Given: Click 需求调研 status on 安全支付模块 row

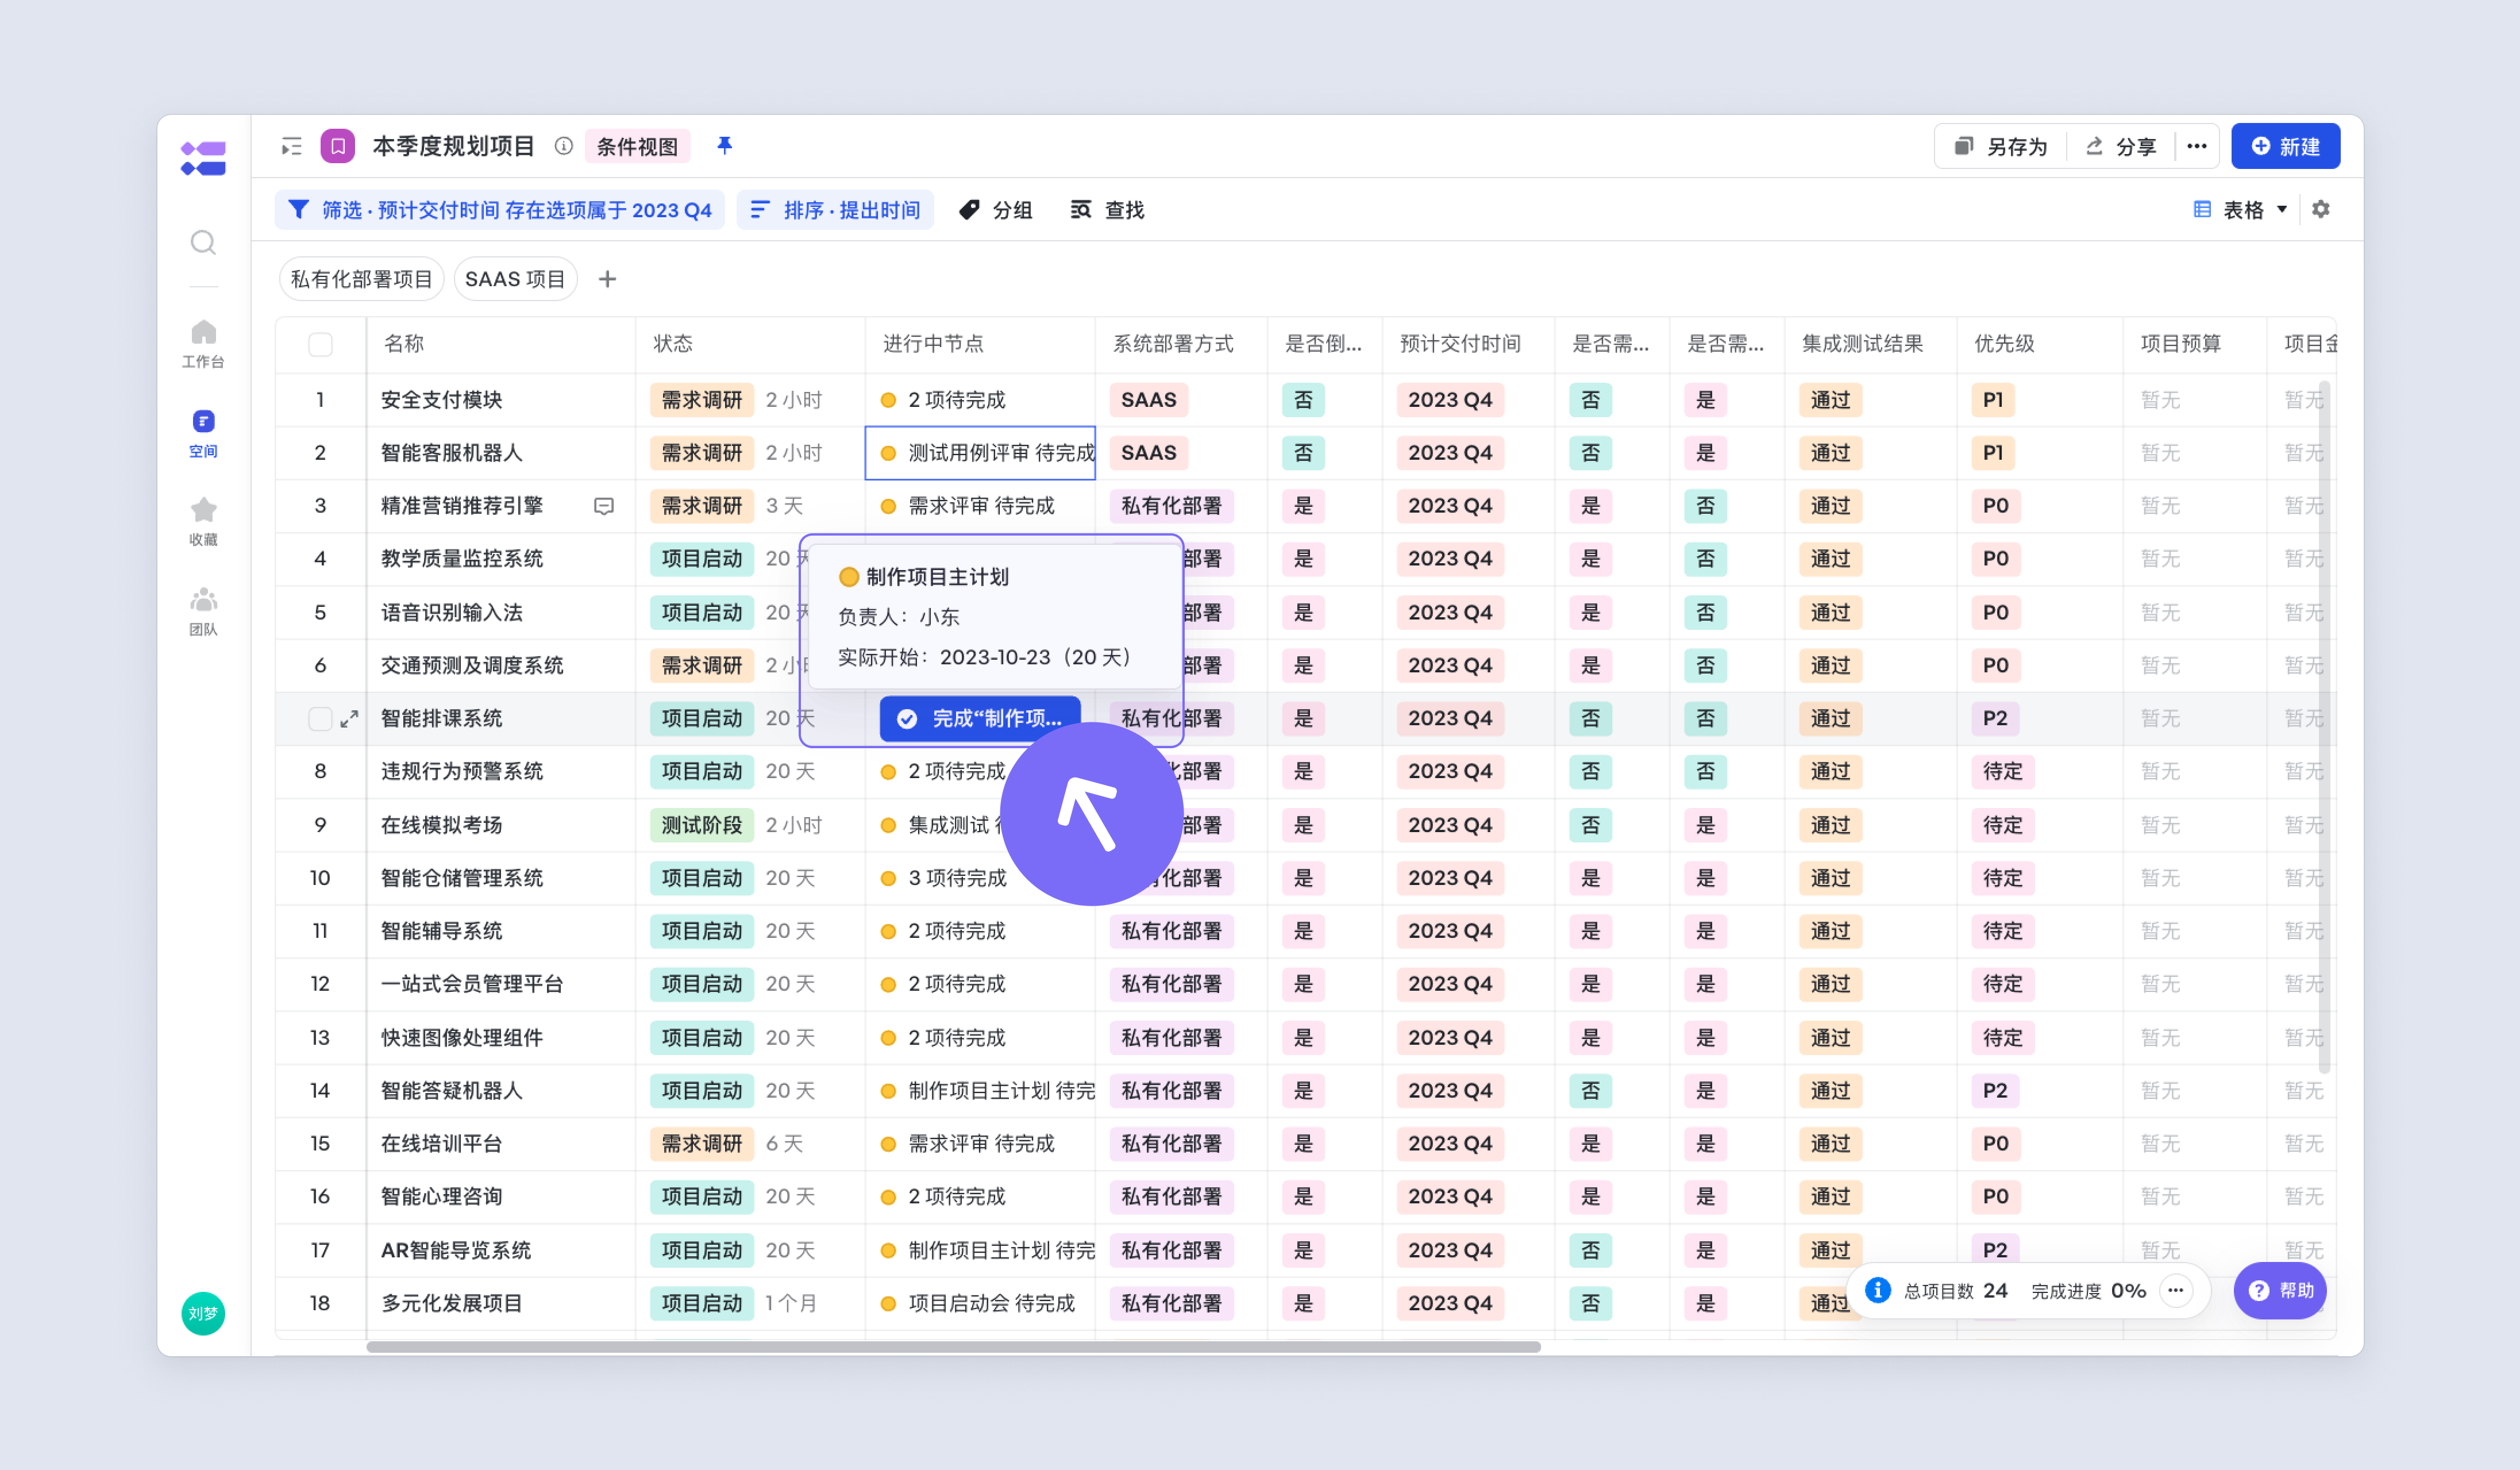Looking at the screenshot, I should [701, 400].
